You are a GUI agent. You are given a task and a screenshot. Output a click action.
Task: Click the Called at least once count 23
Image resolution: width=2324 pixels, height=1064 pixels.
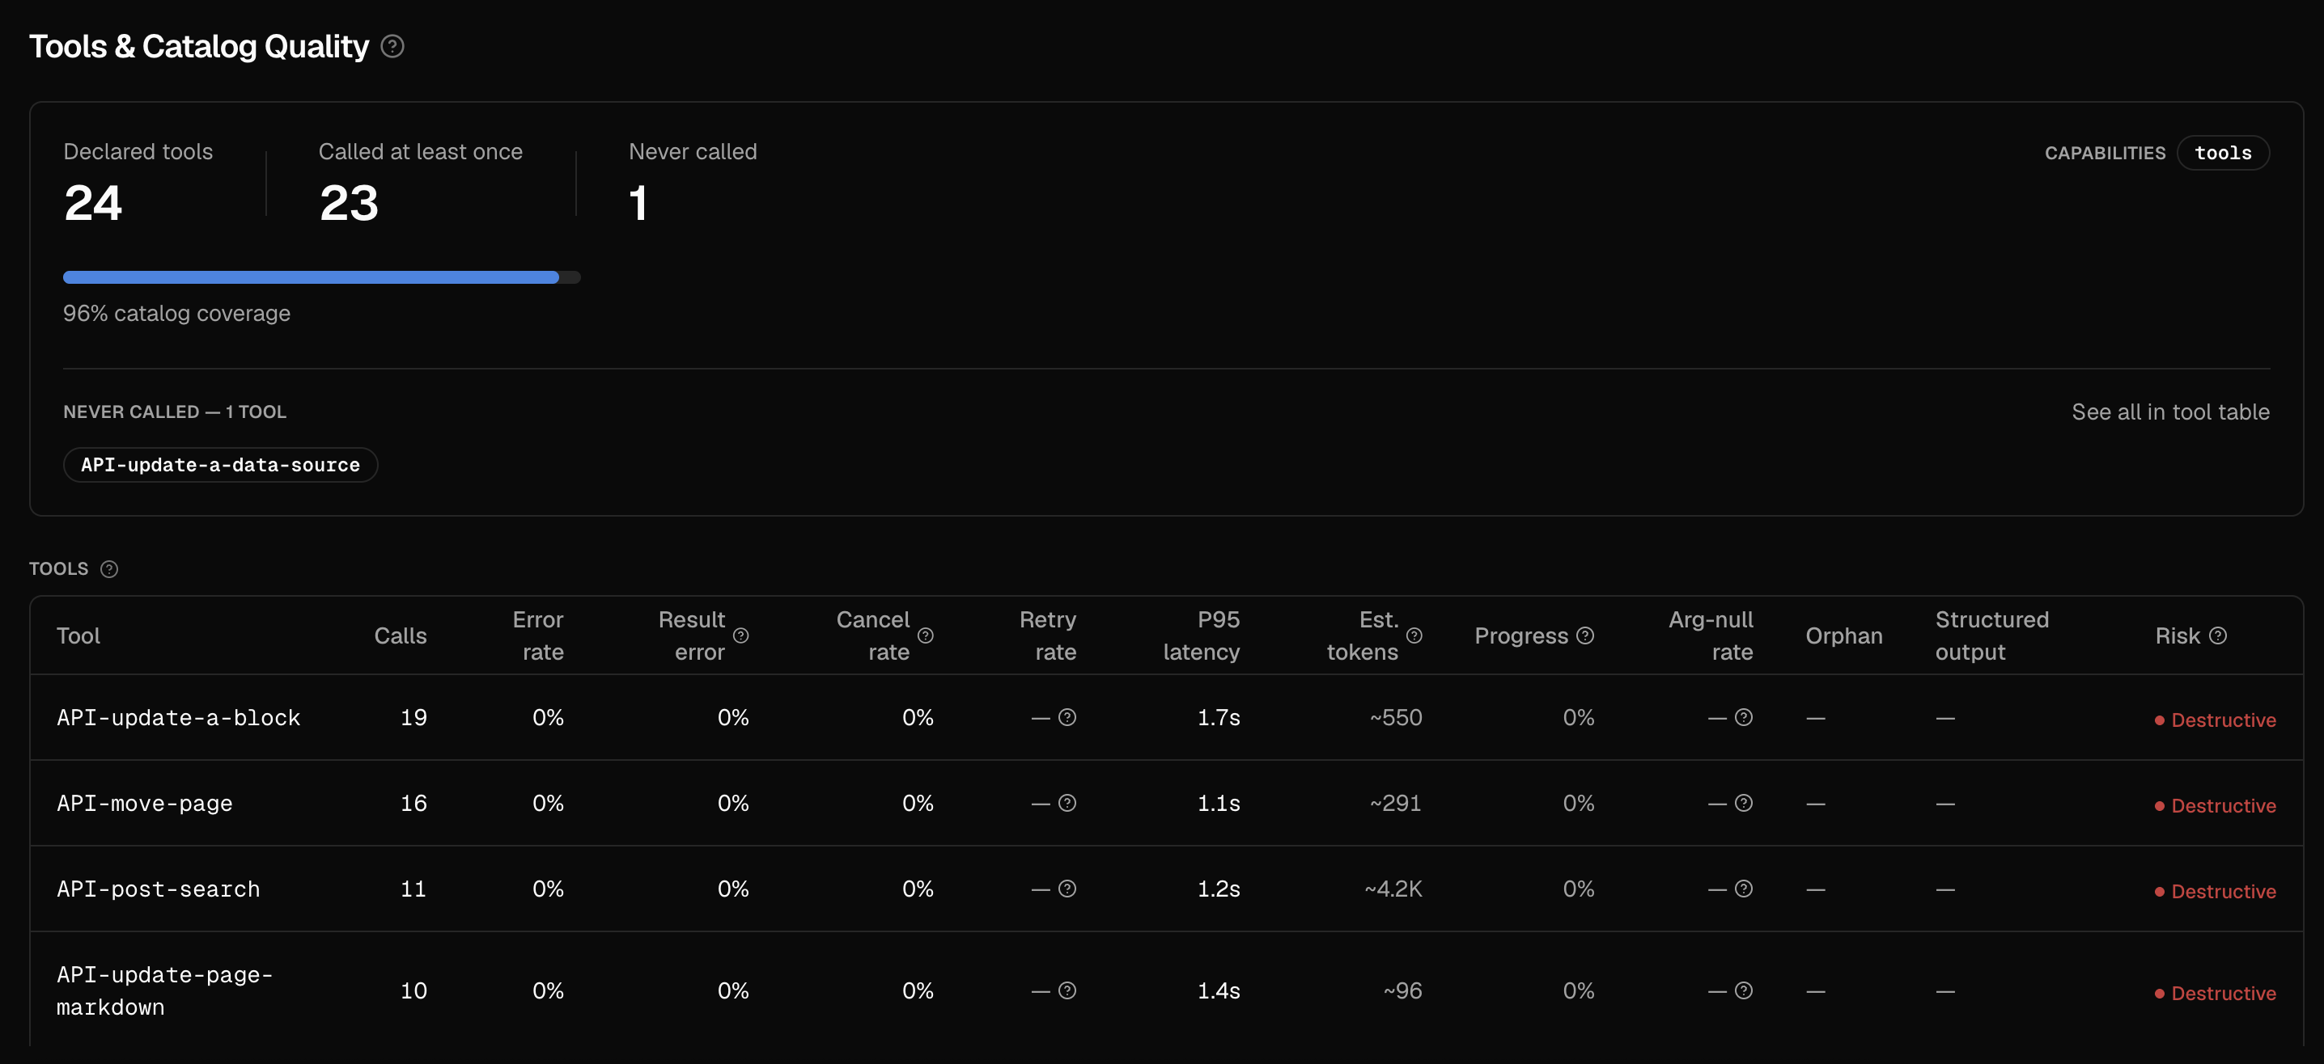[349, 203]
